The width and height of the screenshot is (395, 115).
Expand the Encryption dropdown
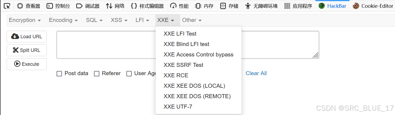[25, 20]
